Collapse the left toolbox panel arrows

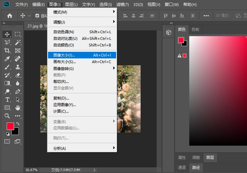[x=4, y=23]
